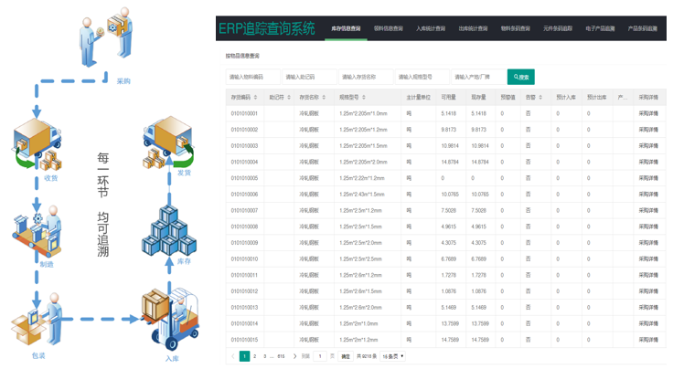Screen dimensions: 673x369
Task: Open the 15 条/页 page size dropdown
Action: click(x=393, y=356)
